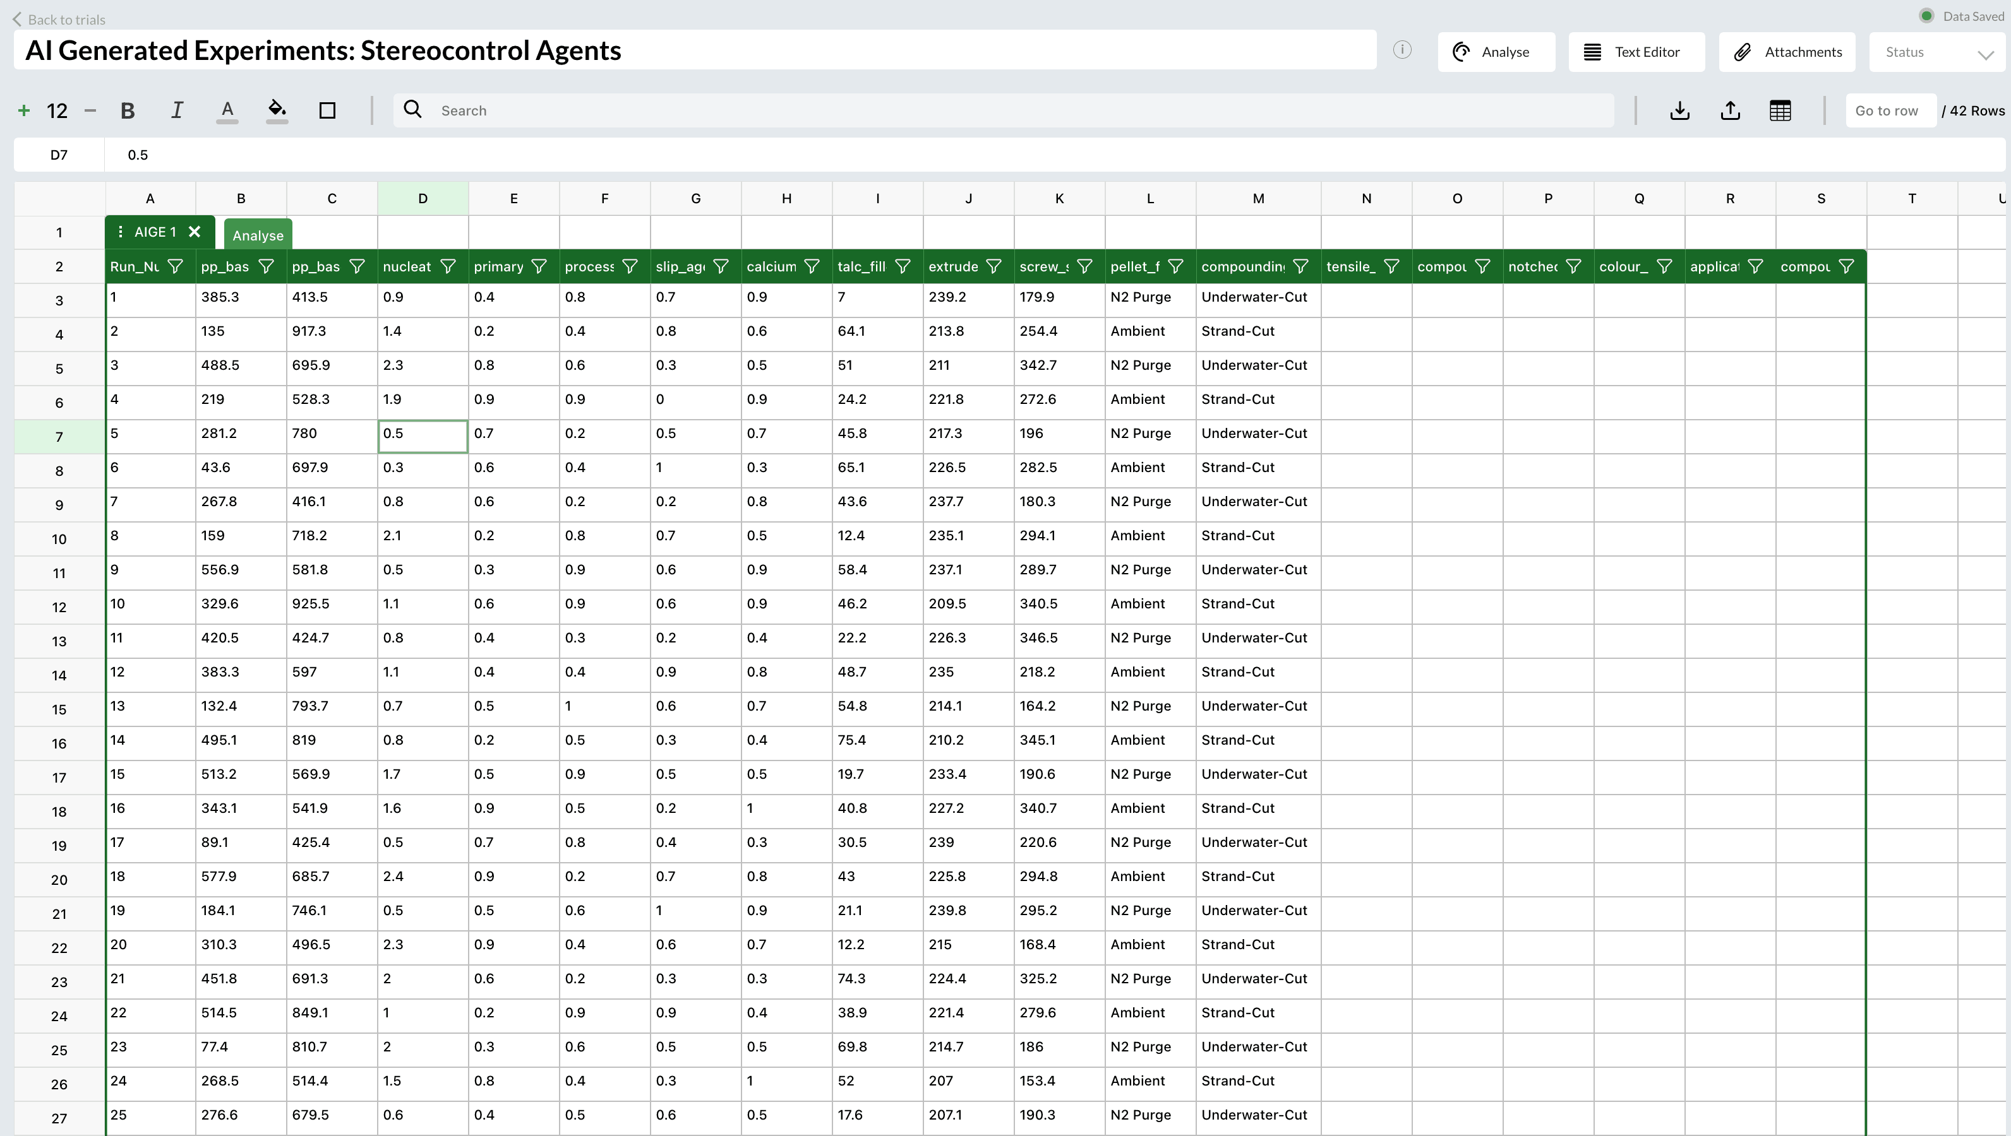Viewport: 2011px width, 1136px height.
Task: Decrease font size with minus icon
Action: click(90, 110)
